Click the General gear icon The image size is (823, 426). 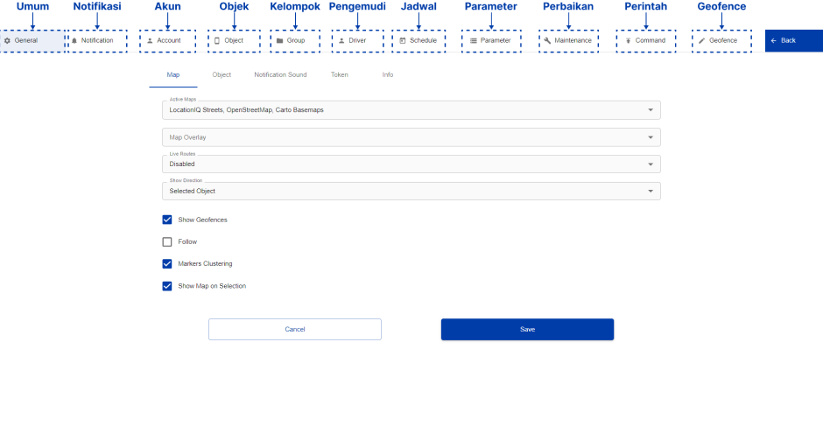coord(7,40)
